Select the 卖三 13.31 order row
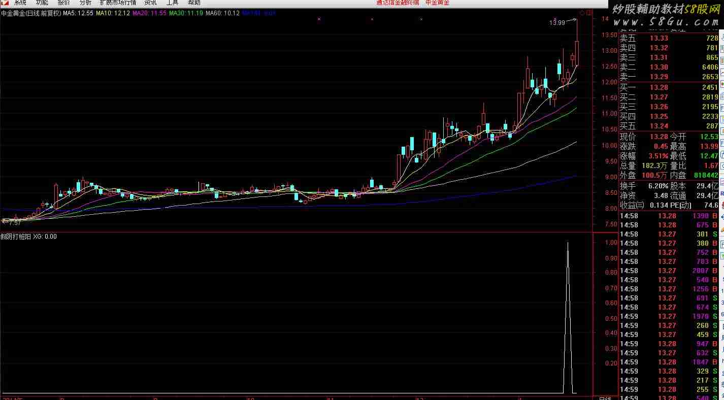Screen dimensions: 724x400 (669, 57)
